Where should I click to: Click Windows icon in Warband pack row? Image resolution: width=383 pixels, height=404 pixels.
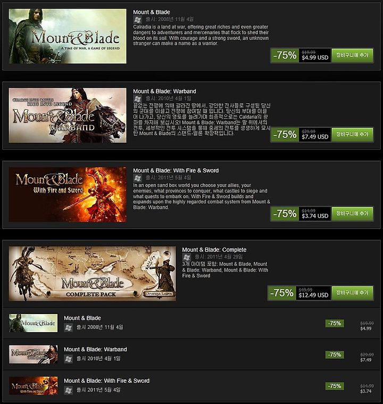pyautogui.click(x=68, y=359)
